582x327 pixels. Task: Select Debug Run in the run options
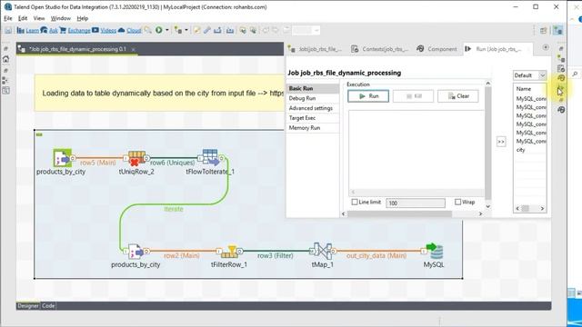313,98
